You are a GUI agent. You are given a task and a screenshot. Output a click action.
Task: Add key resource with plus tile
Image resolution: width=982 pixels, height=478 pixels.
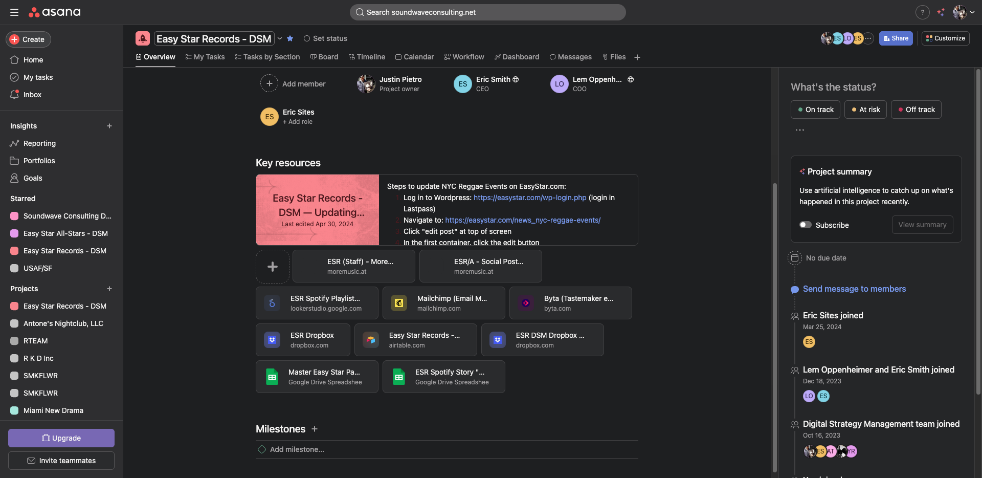pyautogui.click(x=273, y=266)
